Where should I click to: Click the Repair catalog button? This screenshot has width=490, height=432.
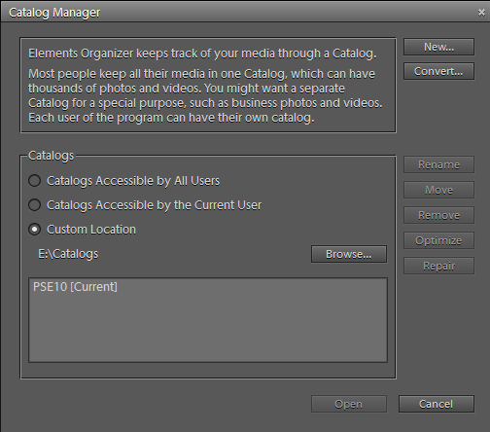pyautogui.click(x=438, y=266)
